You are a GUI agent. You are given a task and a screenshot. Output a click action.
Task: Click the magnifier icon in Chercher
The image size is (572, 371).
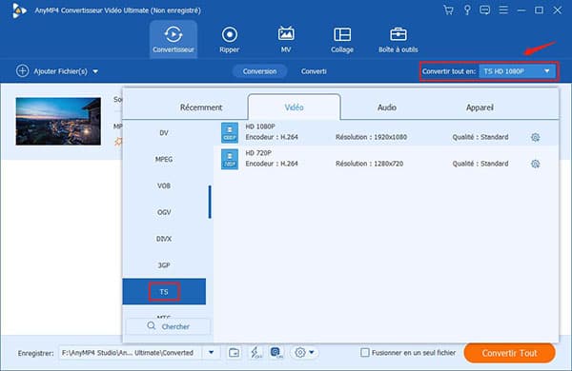[151, 326]
